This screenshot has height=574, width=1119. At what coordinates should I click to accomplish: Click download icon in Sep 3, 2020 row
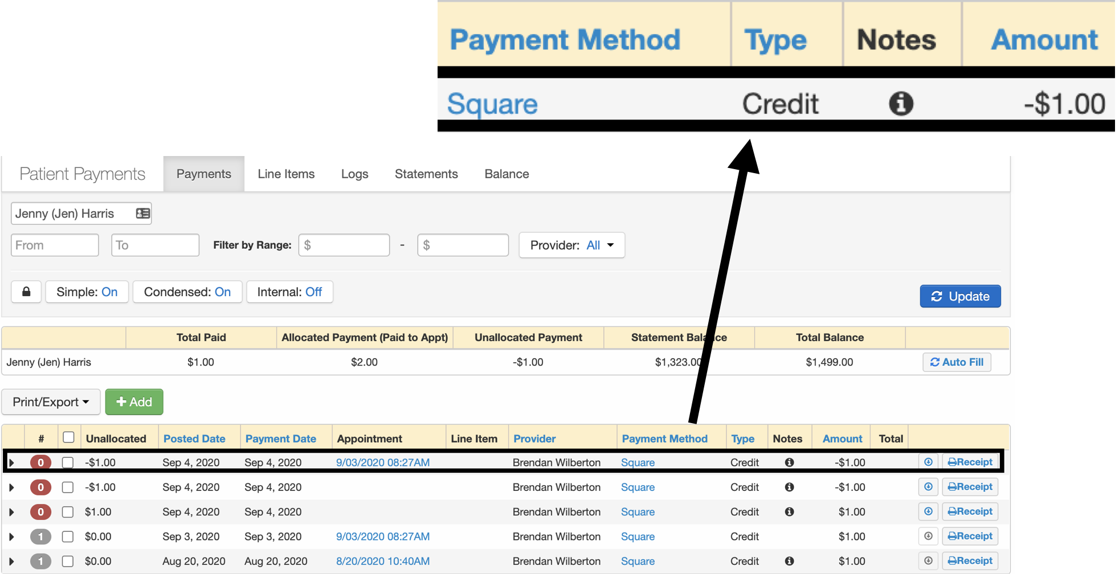(x=928, y=536)
